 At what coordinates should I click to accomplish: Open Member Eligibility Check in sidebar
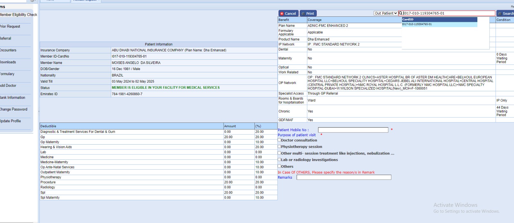click(x=18, y=15)
